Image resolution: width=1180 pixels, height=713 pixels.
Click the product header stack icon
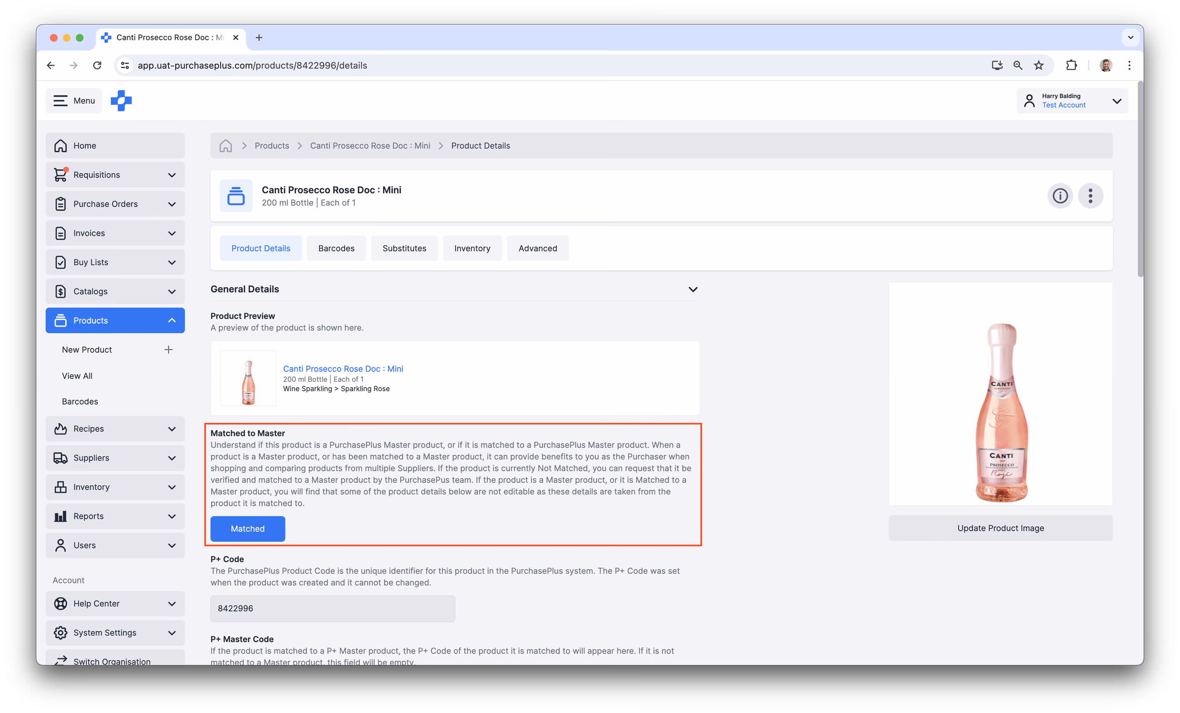point(236,196)
